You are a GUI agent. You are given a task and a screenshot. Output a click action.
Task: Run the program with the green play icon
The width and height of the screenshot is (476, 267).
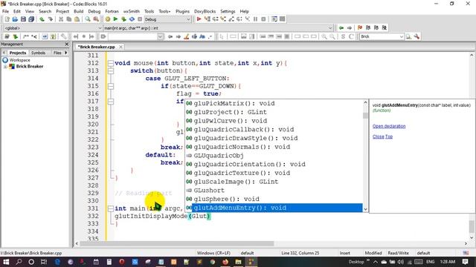[x=115, y=19]
